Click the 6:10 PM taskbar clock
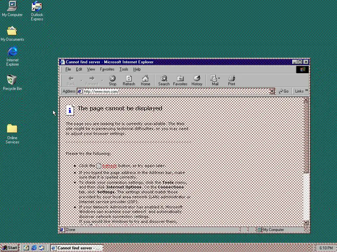Viewport: 337px width, 252px height. pos(326,248)
